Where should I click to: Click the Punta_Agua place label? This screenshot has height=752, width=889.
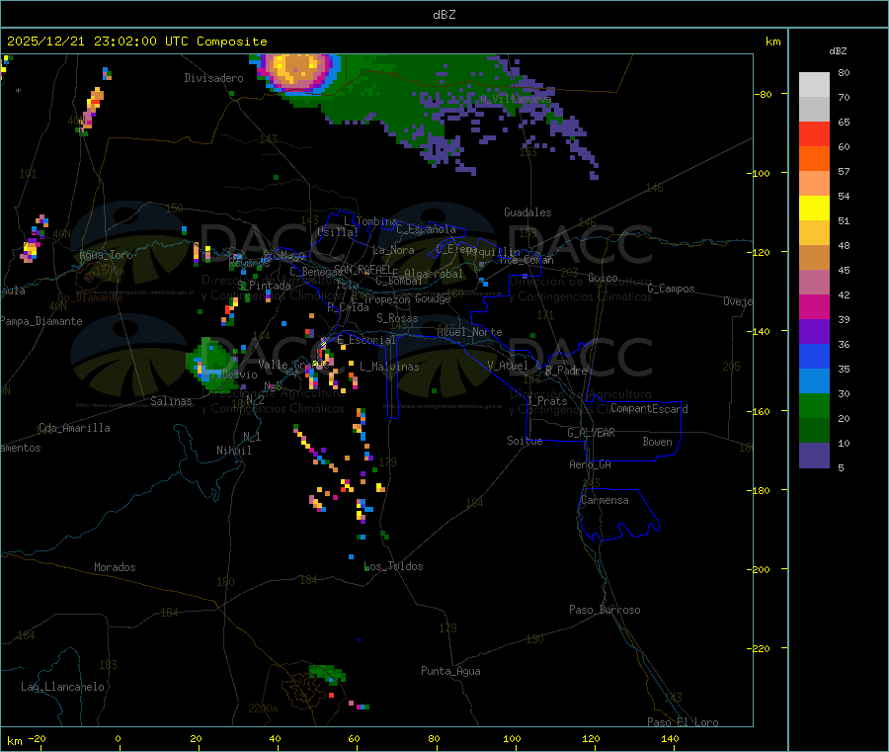click(450, 671)
